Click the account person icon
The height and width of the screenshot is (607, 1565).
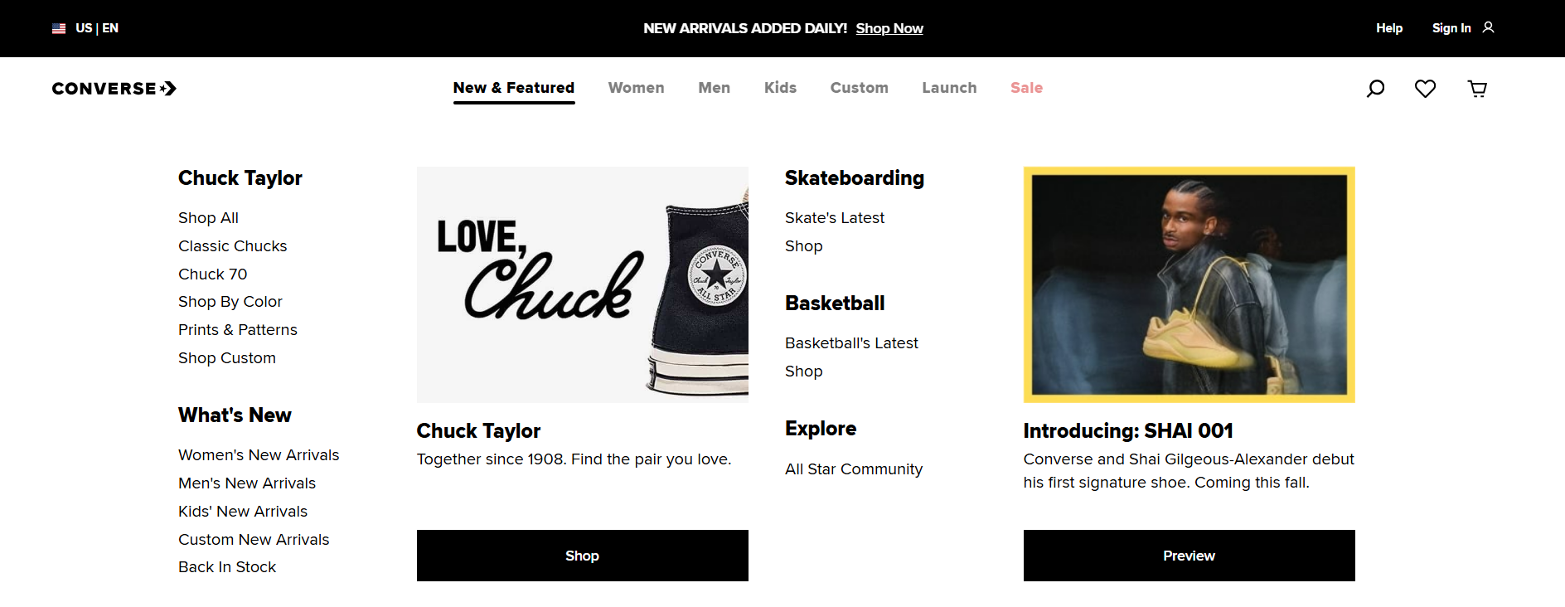(x=1488, y=27)
